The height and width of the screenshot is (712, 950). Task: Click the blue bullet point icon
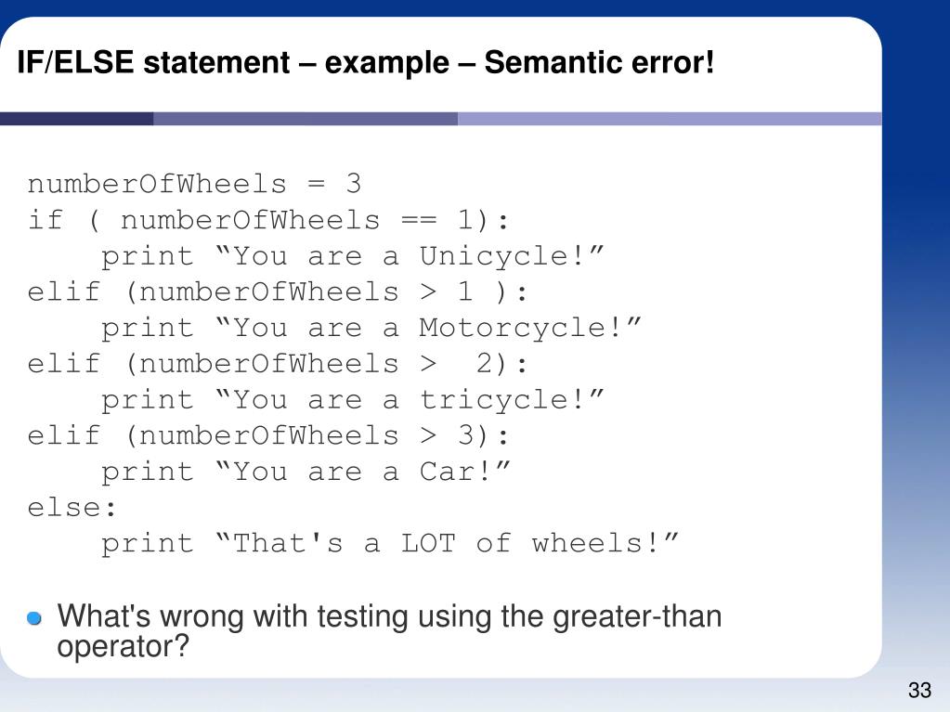[x=34, y=617]
